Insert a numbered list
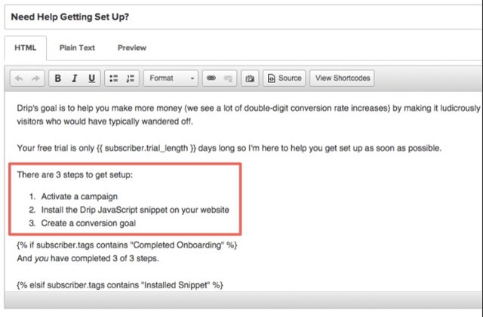 coord(131,78)
